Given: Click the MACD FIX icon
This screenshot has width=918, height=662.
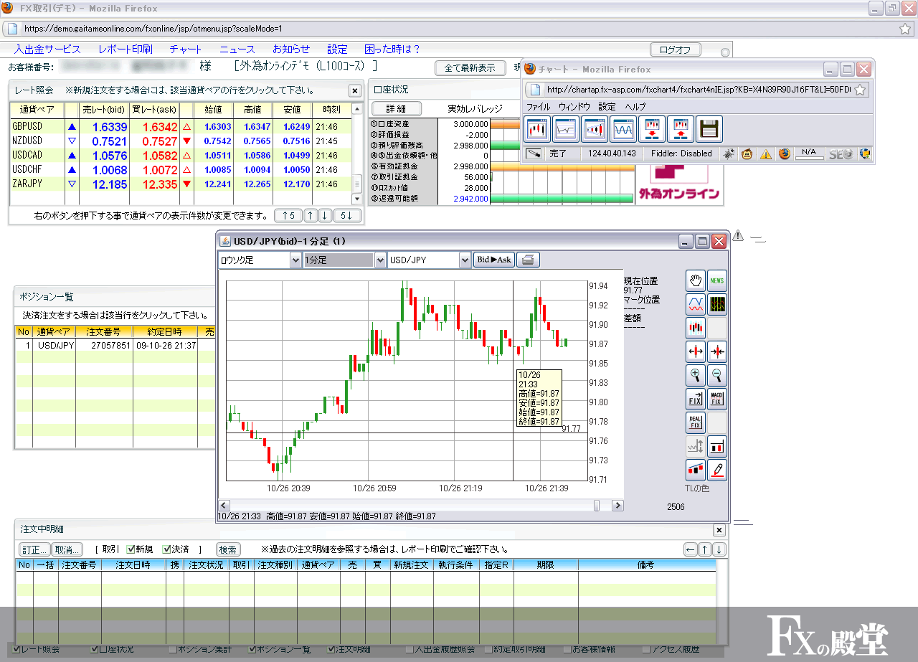Looking at the screenshot, I should point(717,398).
